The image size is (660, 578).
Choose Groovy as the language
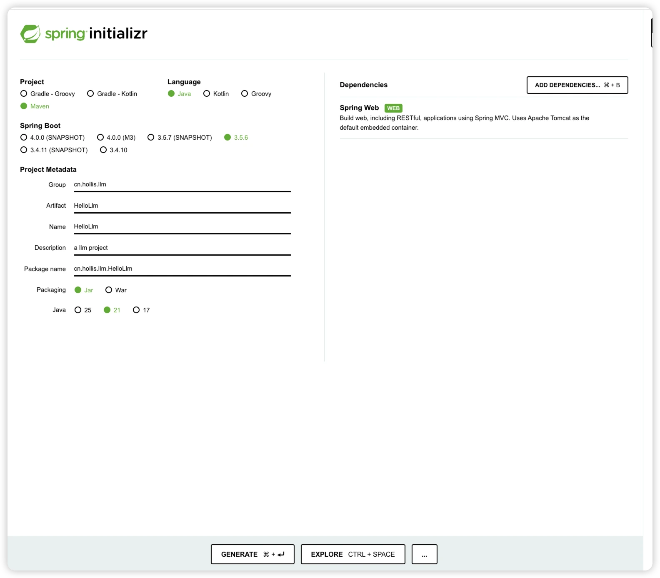coord(256,94)
